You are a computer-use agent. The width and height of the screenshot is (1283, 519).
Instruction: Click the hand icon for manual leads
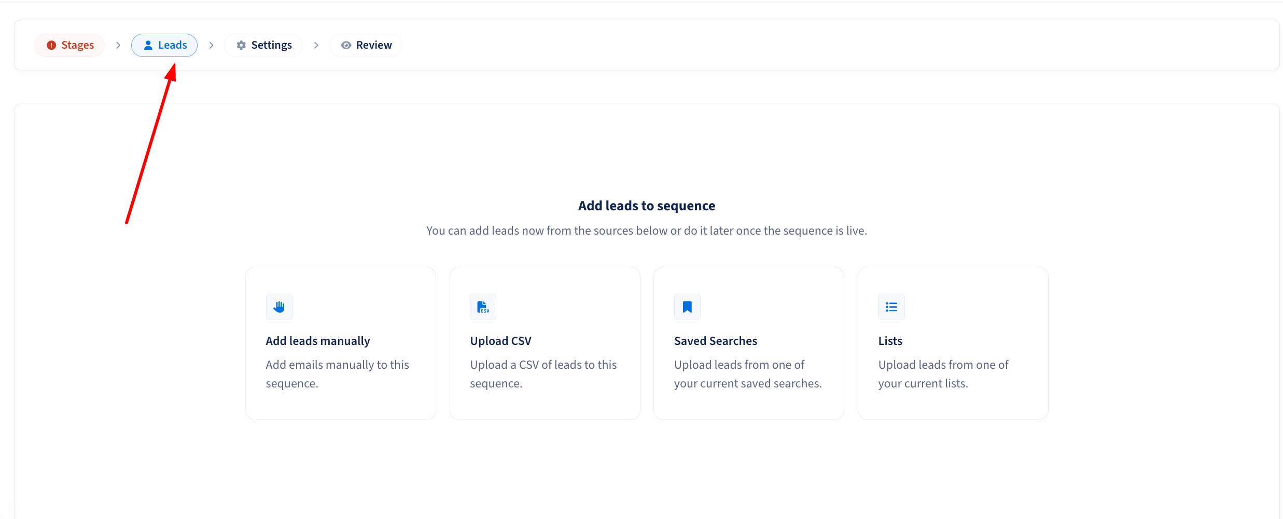pyautogui.click(x=279, y=307)
